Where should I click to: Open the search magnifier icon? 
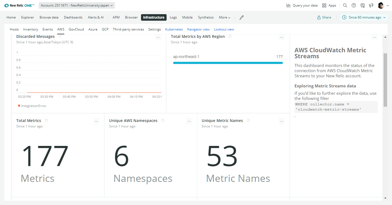coord(345,5)
